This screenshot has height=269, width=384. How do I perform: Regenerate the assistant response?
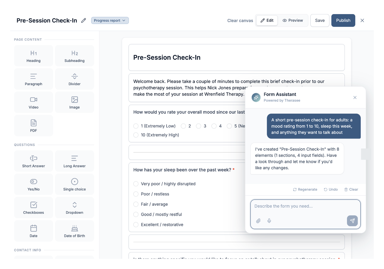pyautogui.click(x=305, y=189)
